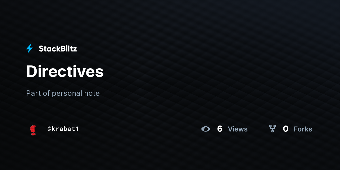Click the letter D in Directives heading
This screenshot has height=170, width=340.
coord(32,71)
